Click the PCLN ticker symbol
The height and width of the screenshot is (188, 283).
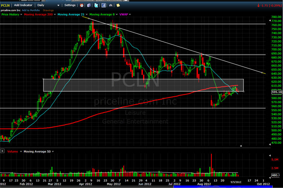click(5, 5)
